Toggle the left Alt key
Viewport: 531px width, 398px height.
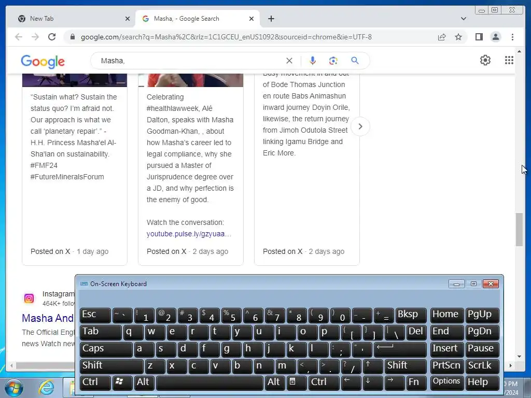[x=144, y=382]
